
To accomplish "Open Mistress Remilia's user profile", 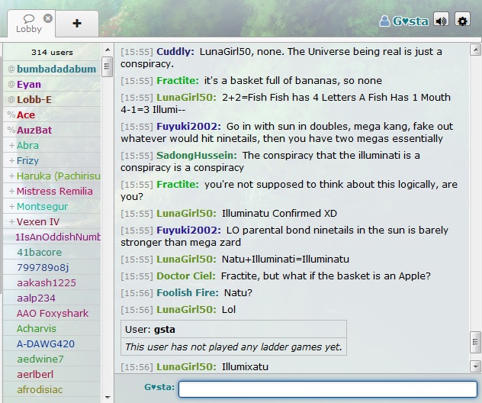I will [x=52, y=191].
